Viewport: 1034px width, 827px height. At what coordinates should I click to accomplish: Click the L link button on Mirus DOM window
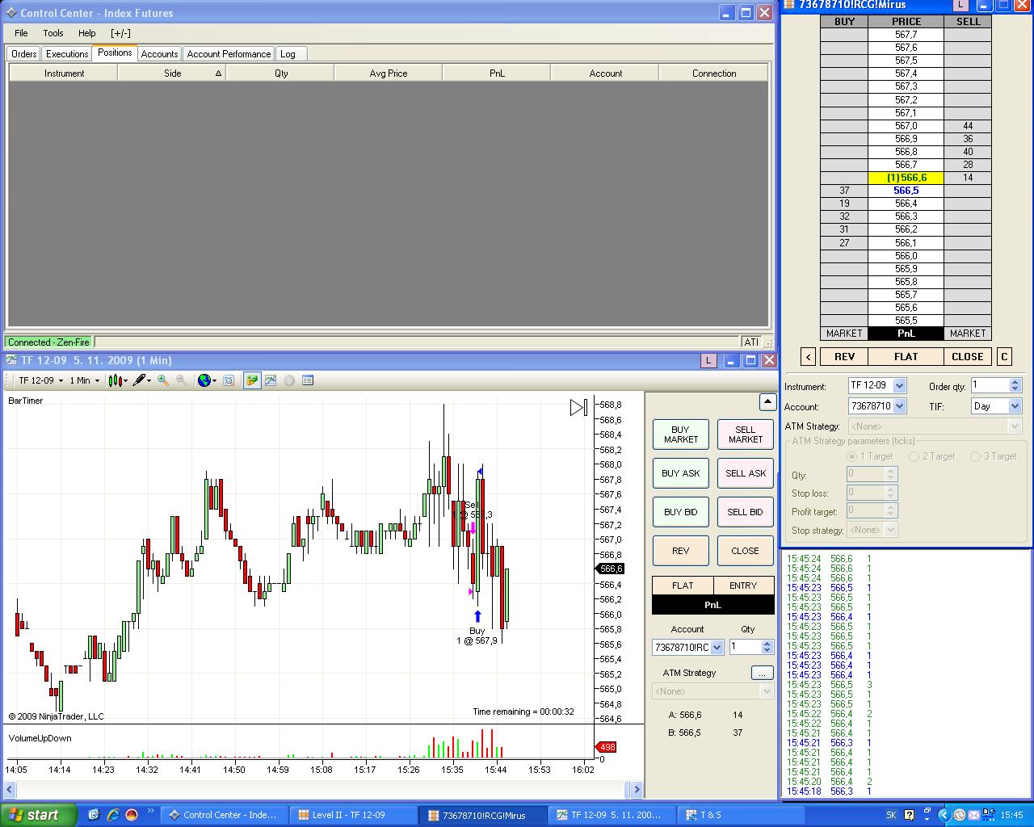(x=961, y=5)
